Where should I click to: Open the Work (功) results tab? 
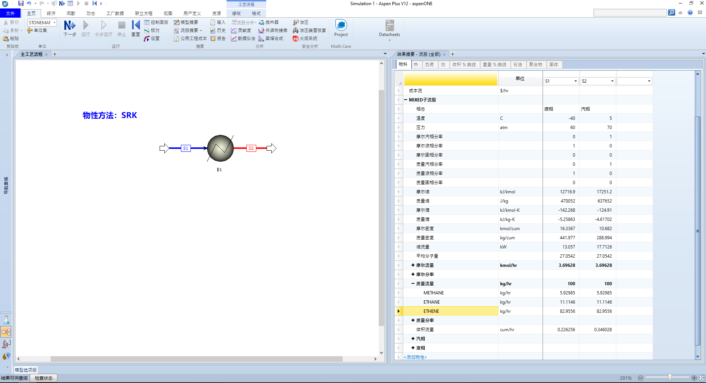point(443,65)
